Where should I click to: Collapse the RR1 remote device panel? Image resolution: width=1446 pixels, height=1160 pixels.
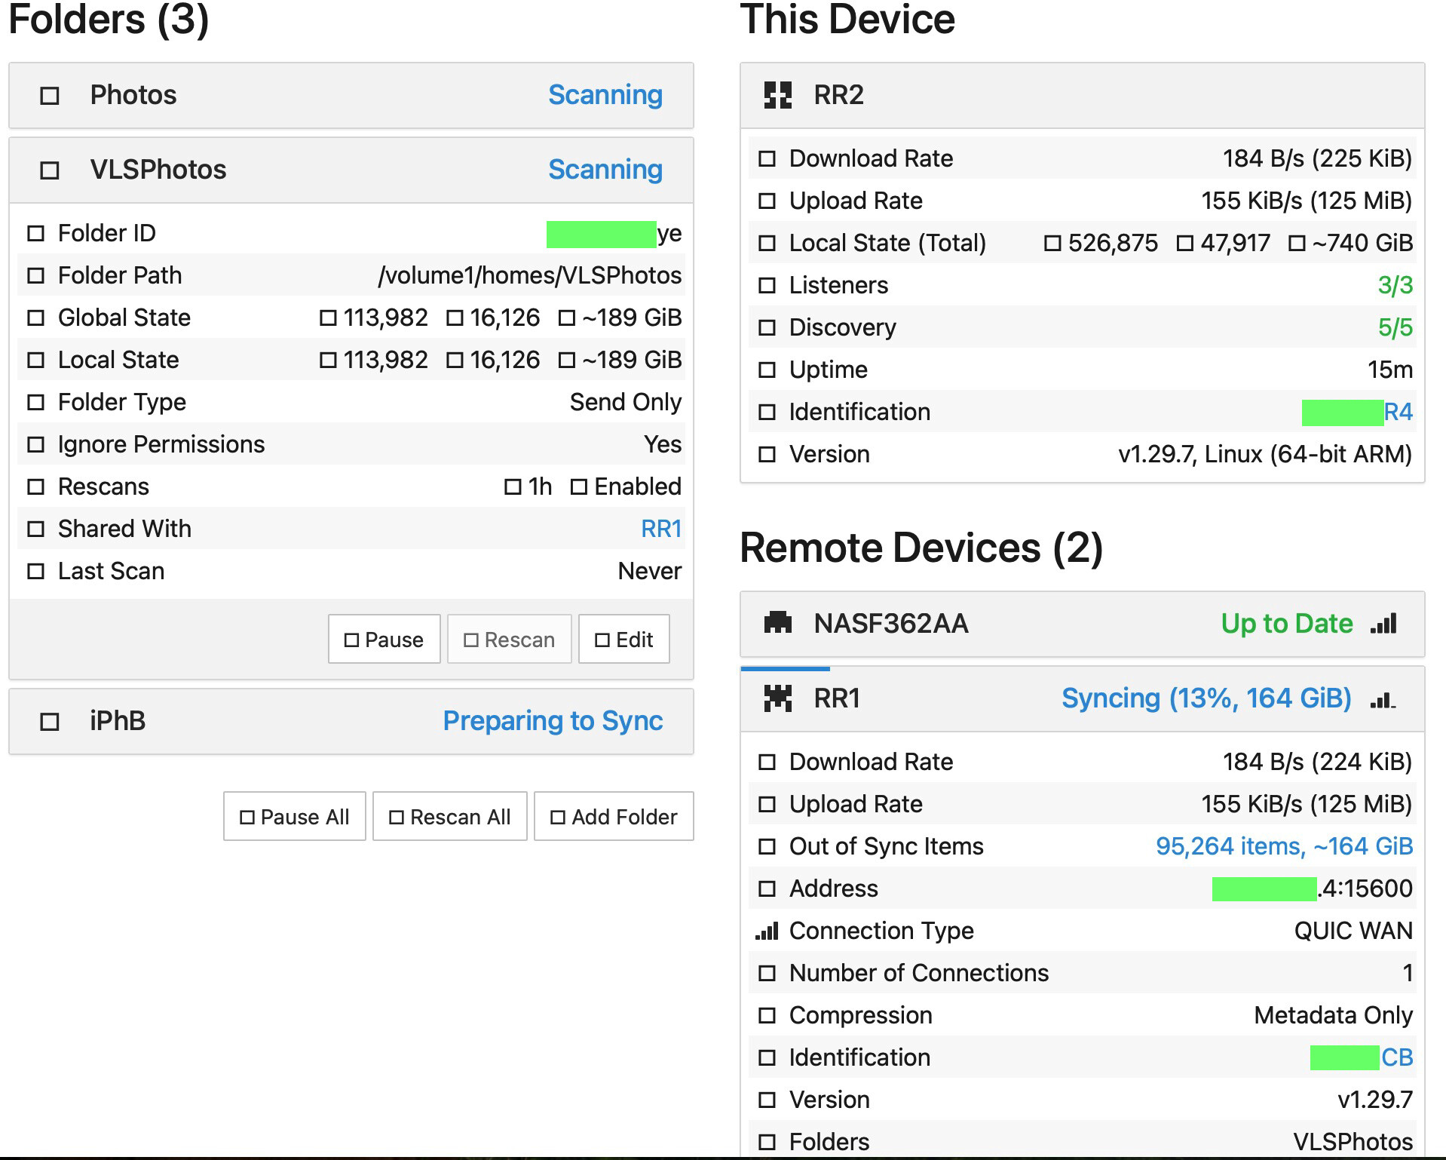pos(1083,698)
